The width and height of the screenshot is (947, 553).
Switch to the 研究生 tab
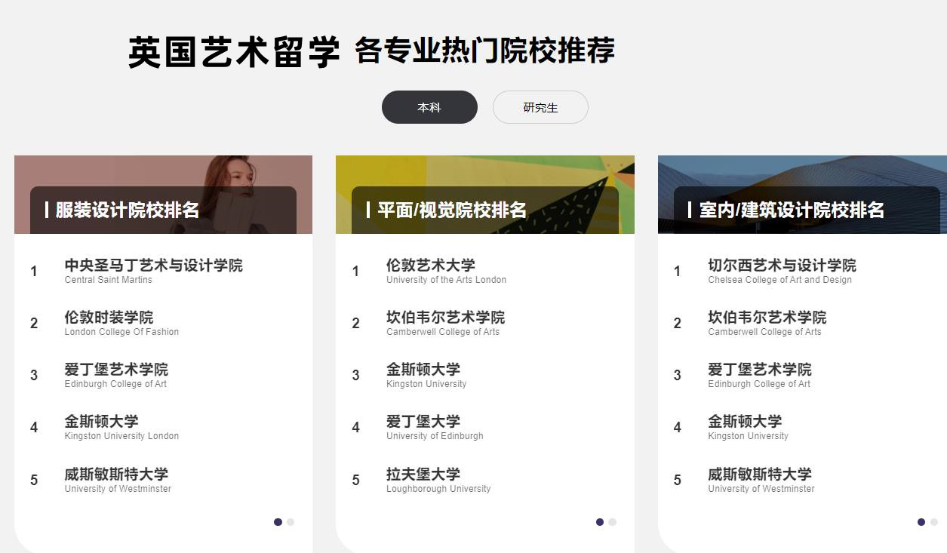(540, 107)
